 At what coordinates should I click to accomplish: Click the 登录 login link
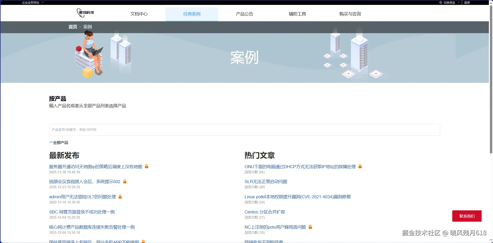(467, 3)
